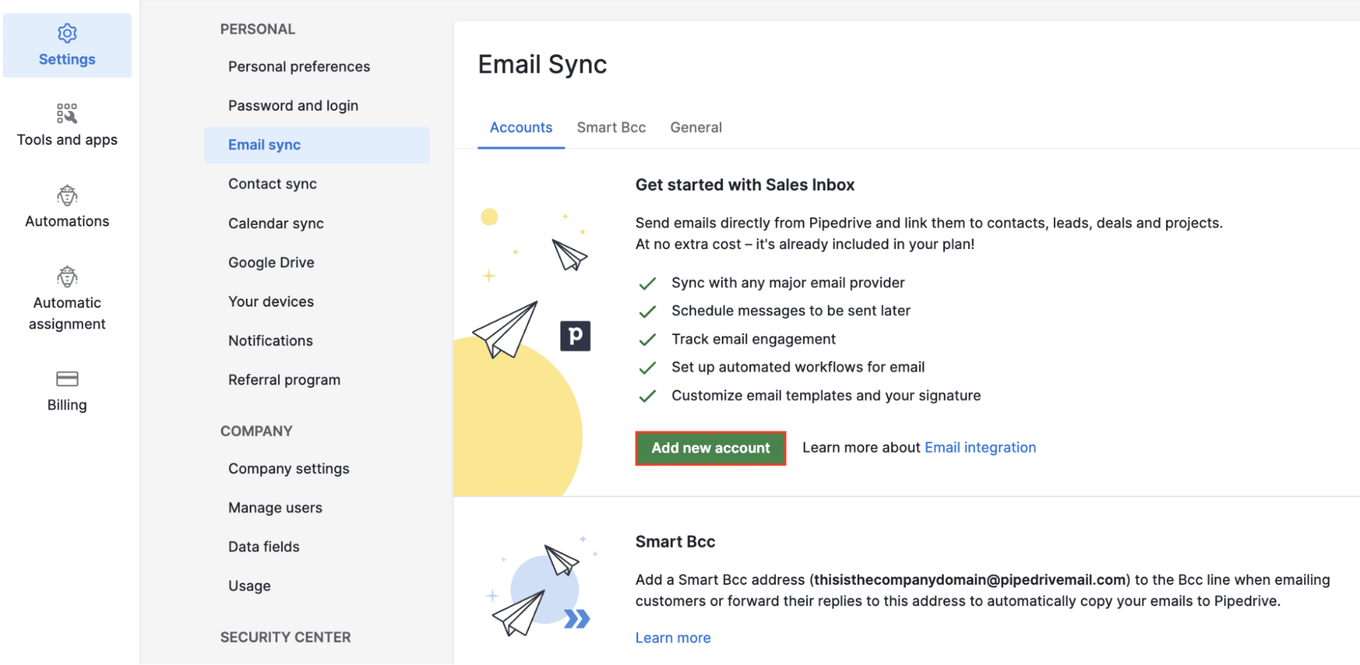Open Contact sync settings
1360x665 pixels.
272,184
